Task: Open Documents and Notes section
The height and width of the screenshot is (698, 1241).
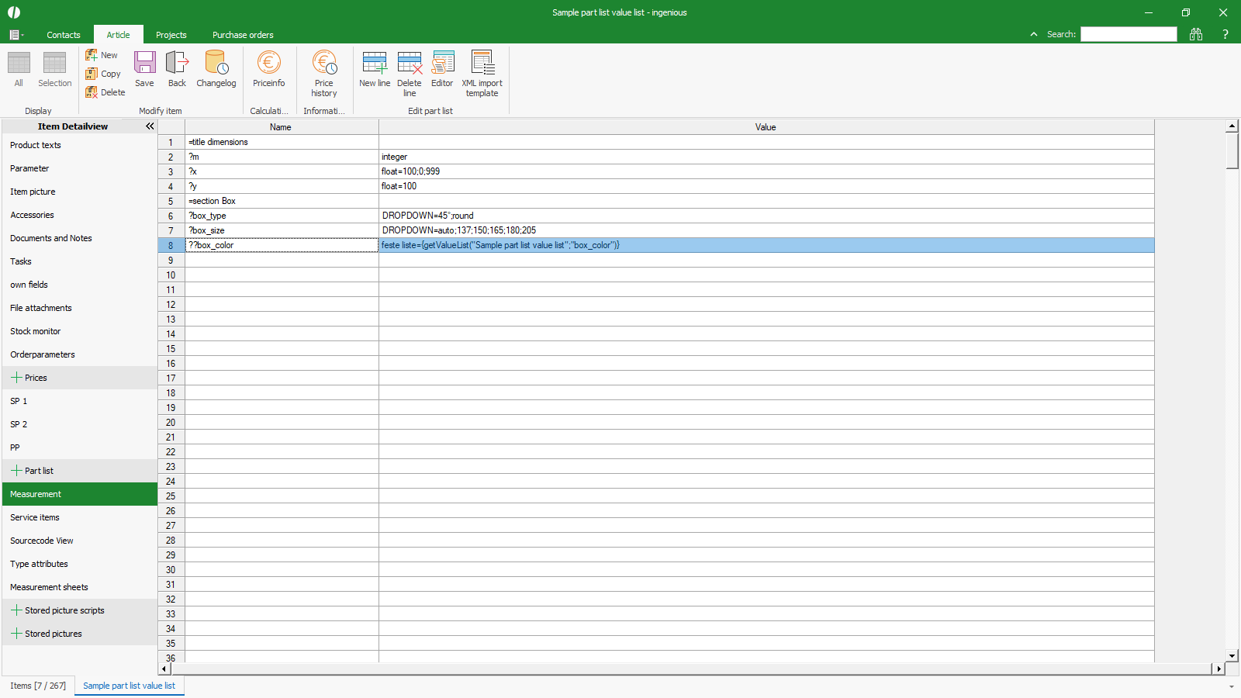Action: [x=51, y=238]
